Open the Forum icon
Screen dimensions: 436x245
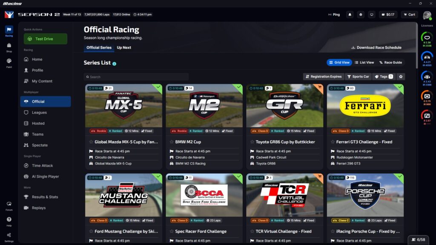[9, 206]
